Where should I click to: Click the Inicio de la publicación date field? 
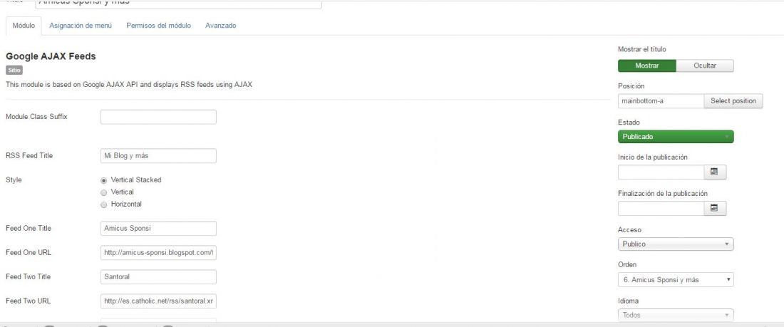661,172
